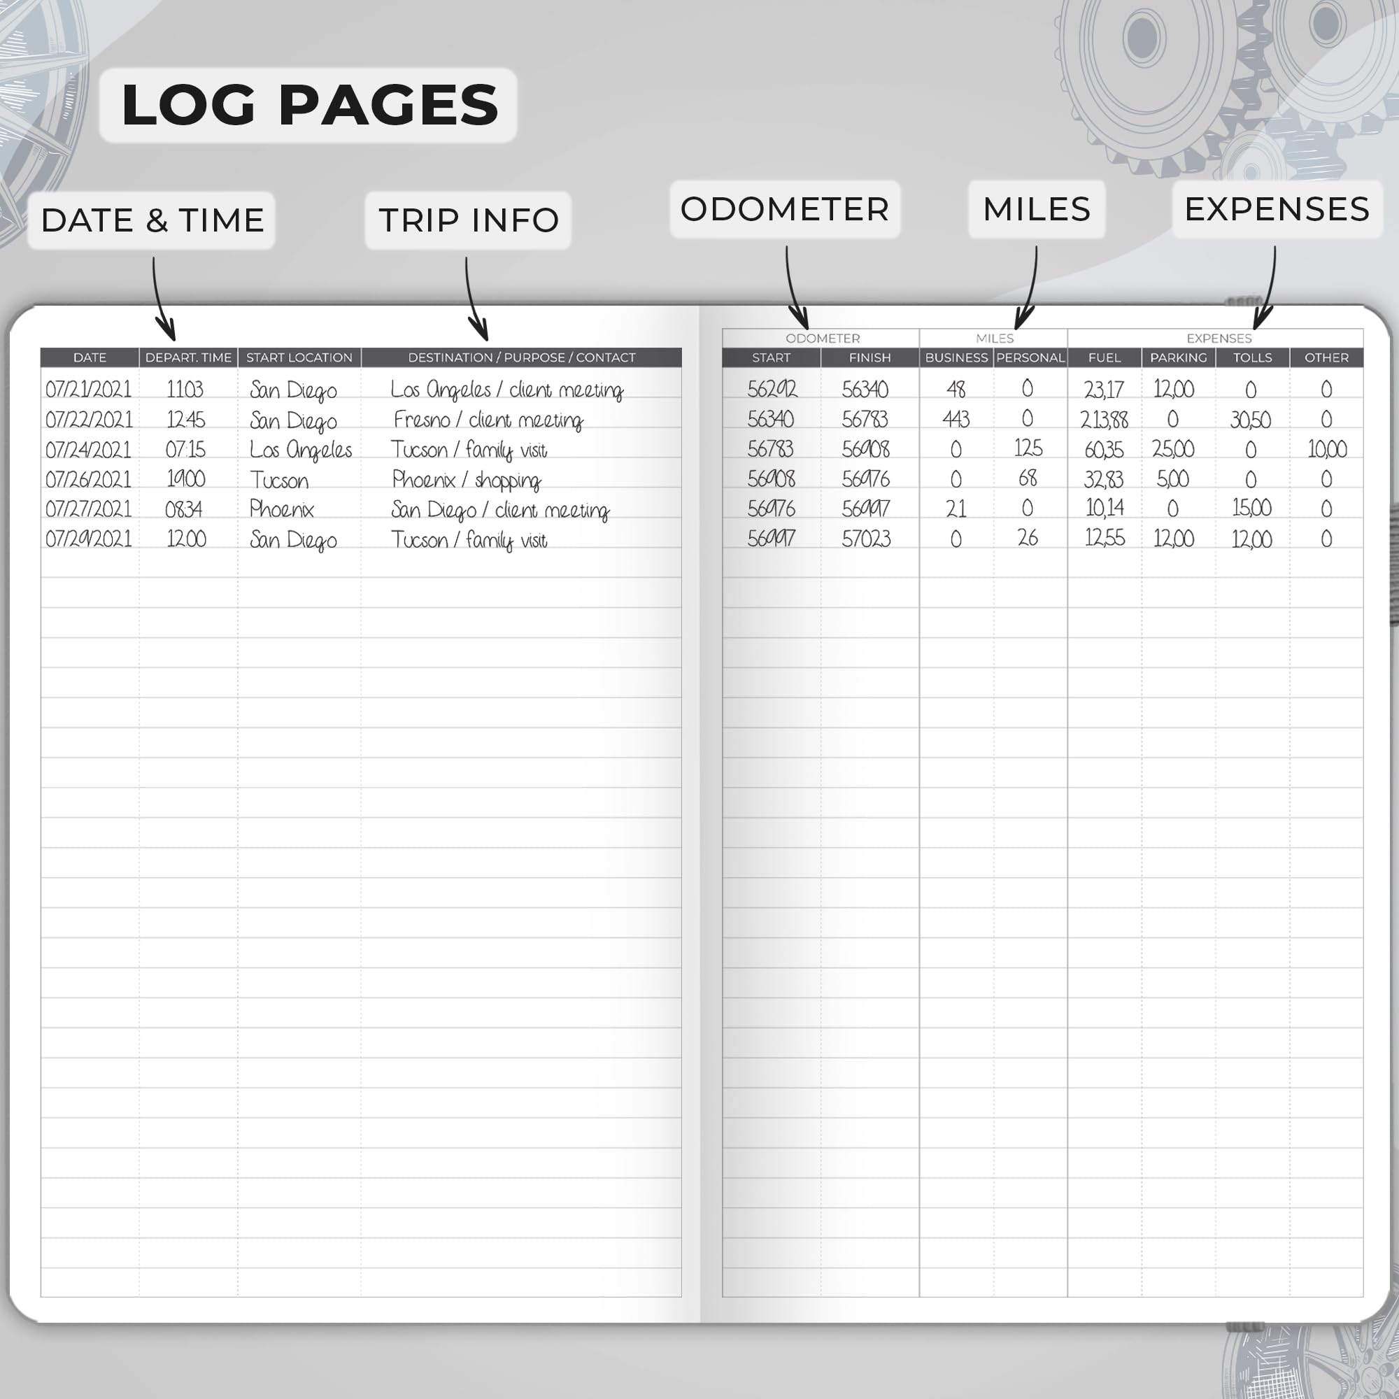Select the date "07/29/2021" entry
The image size is (1399, 1399).
tap(88, 539)
